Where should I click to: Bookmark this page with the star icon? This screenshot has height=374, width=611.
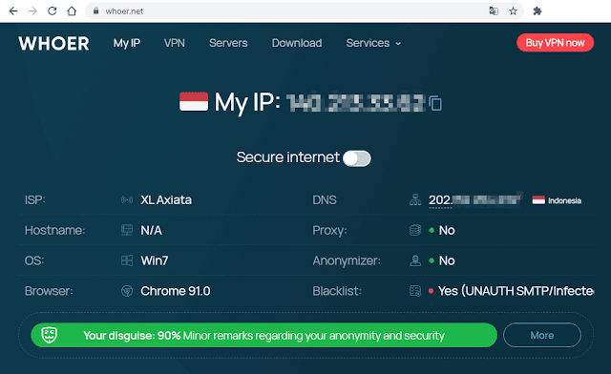514,10
